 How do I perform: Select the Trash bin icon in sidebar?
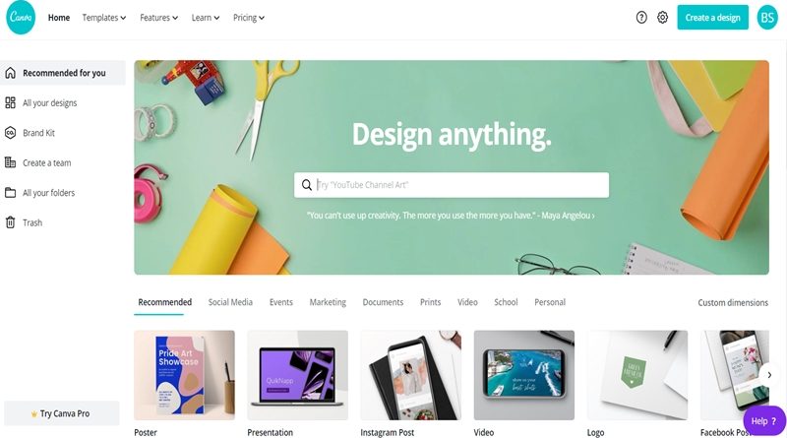[x=10, y=222]
